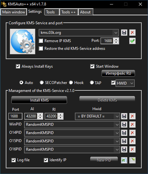The height and width of the screenshot is (174, 148).
Task: Delete the kms.03k.org server address entry
Action: tap(132, 33)
